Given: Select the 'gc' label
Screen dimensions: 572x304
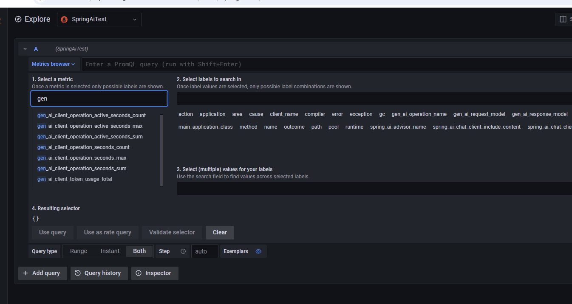Looking at the screenshot, I should pyautogui.click(x=382, y=114).
